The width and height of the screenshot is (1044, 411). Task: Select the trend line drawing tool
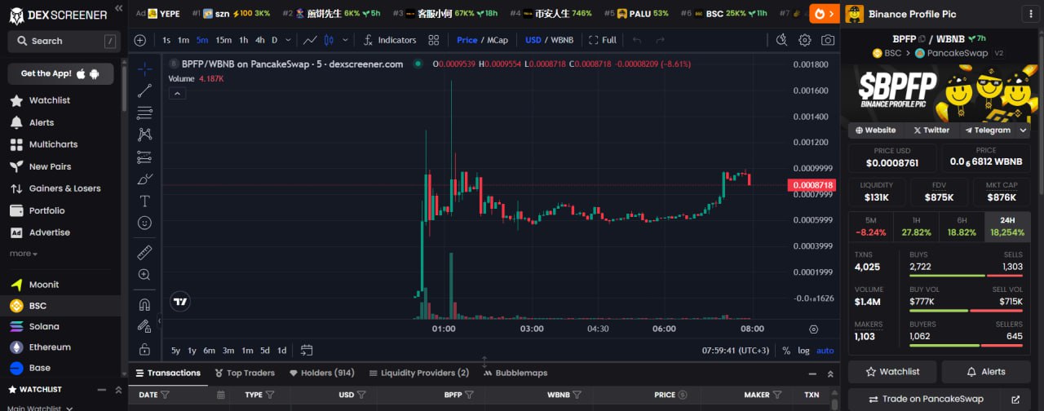click(144, 91)
